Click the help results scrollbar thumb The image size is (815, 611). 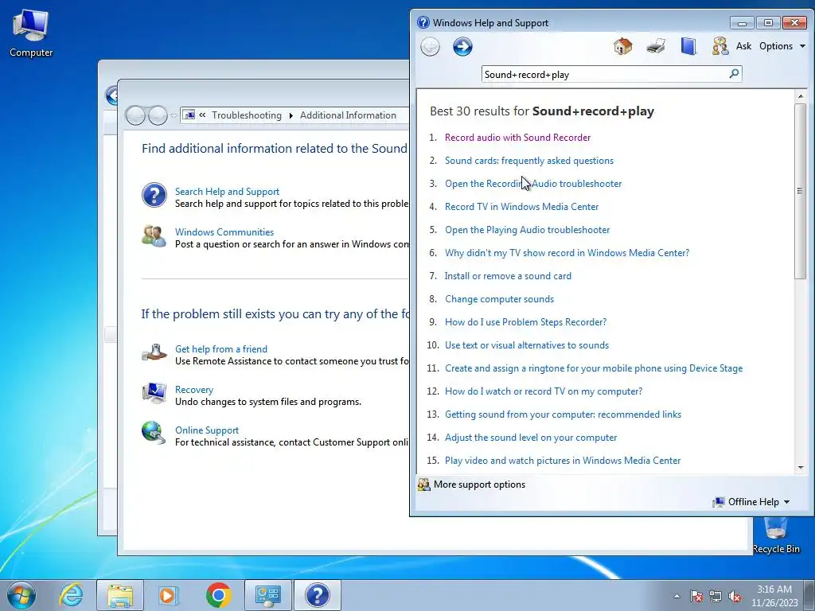(x=800, y=191)
